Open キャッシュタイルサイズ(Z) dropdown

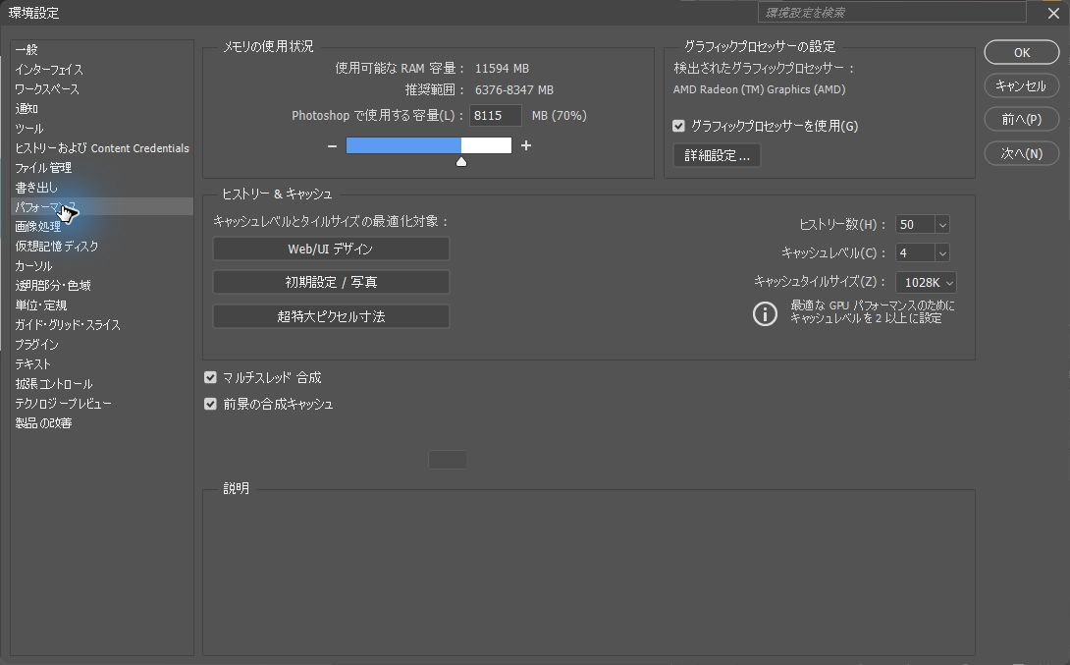click(x=926, y=283)
